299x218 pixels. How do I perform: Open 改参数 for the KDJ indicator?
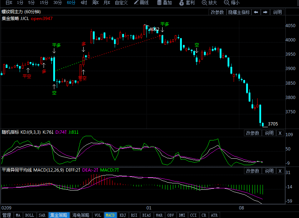click(253, 133)
